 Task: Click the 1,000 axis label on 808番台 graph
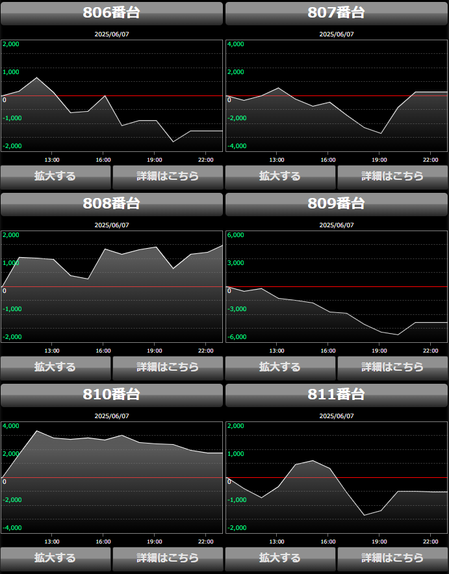click(10, 263)
